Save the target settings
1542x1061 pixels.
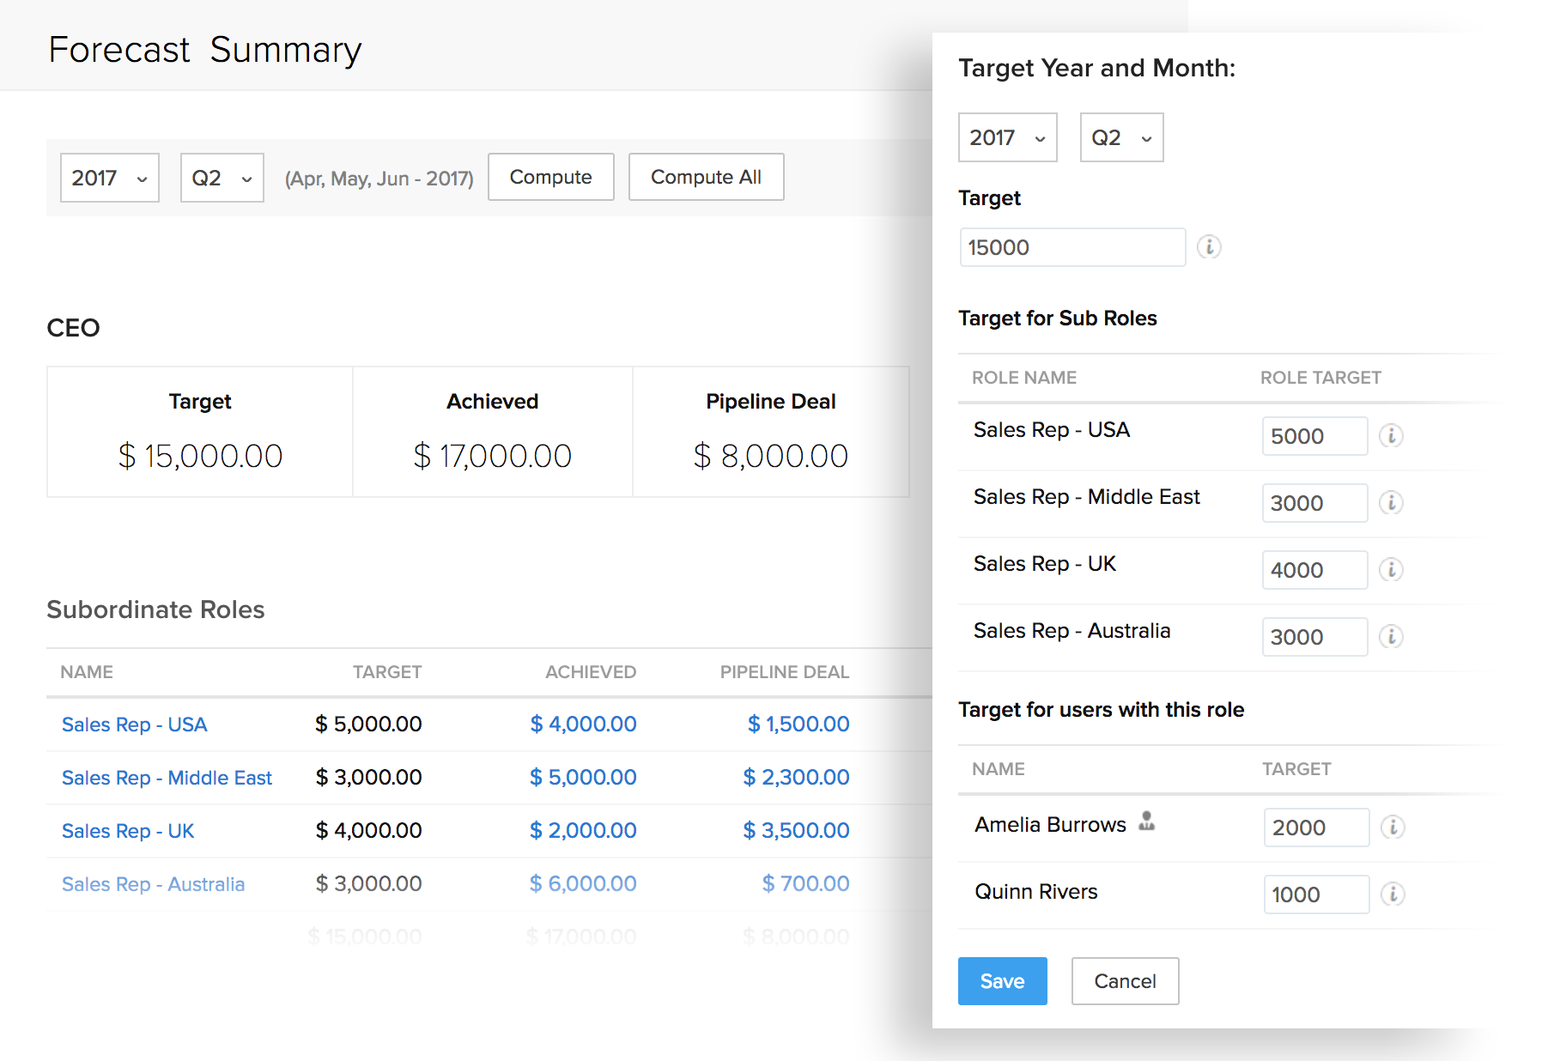pos(1002,981)
